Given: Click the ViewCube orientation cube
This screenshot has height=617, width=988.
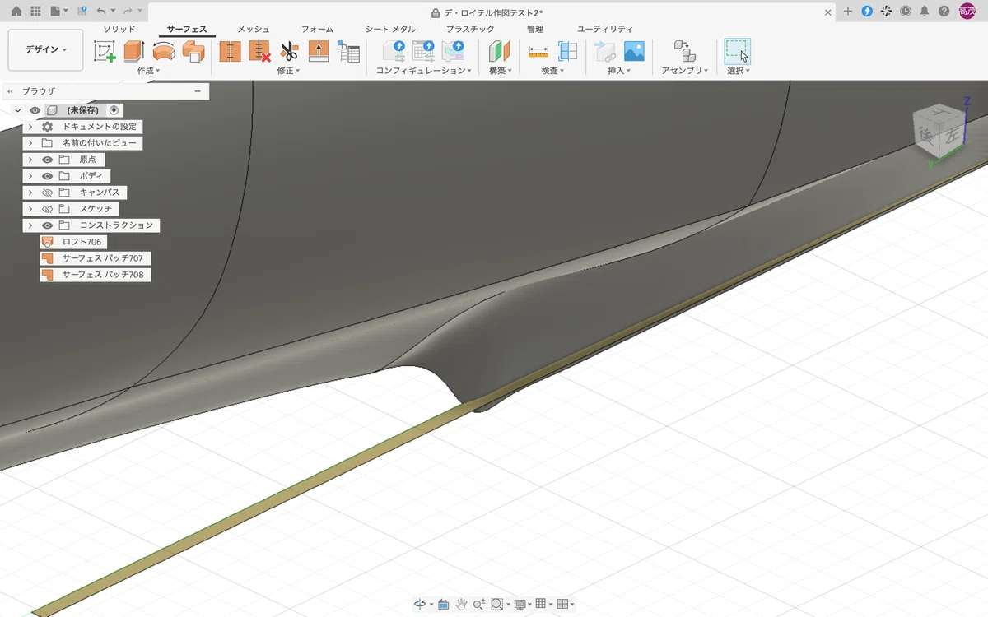Looking at the screenshot, I should [939, 132].
